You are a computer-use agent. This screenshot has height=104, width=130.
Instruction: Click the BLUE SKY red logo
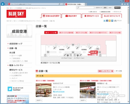pyautogui.click(x=16, y=14)
